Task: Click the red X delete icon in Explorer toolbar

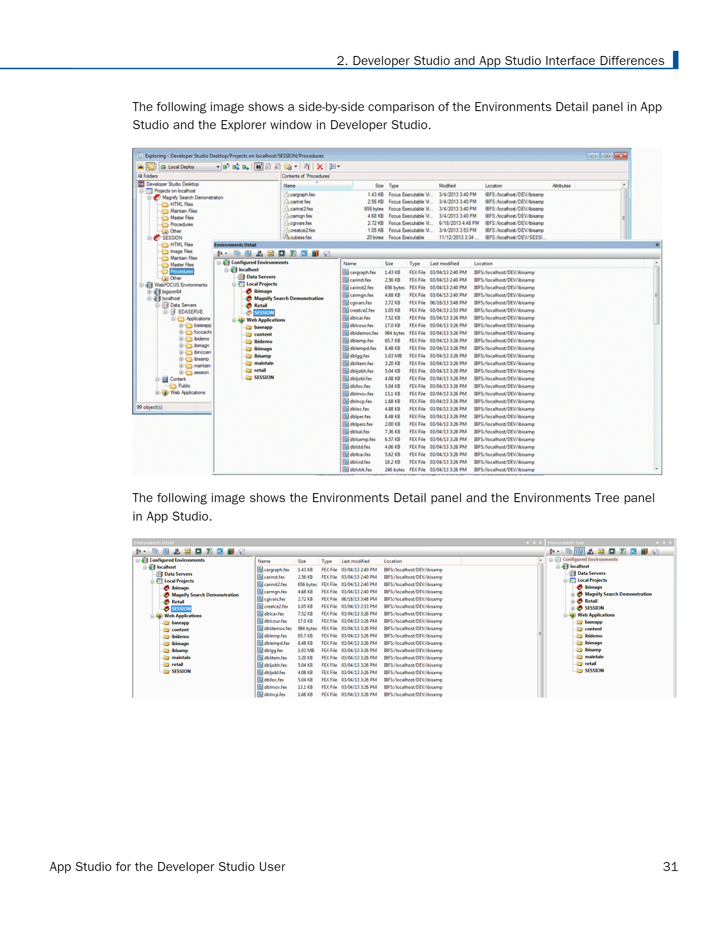Action: pyautogui.click(x=320, y=167)
